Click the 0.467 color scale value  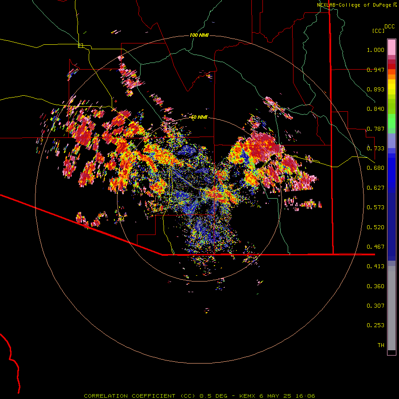click(x=376, y=247)
